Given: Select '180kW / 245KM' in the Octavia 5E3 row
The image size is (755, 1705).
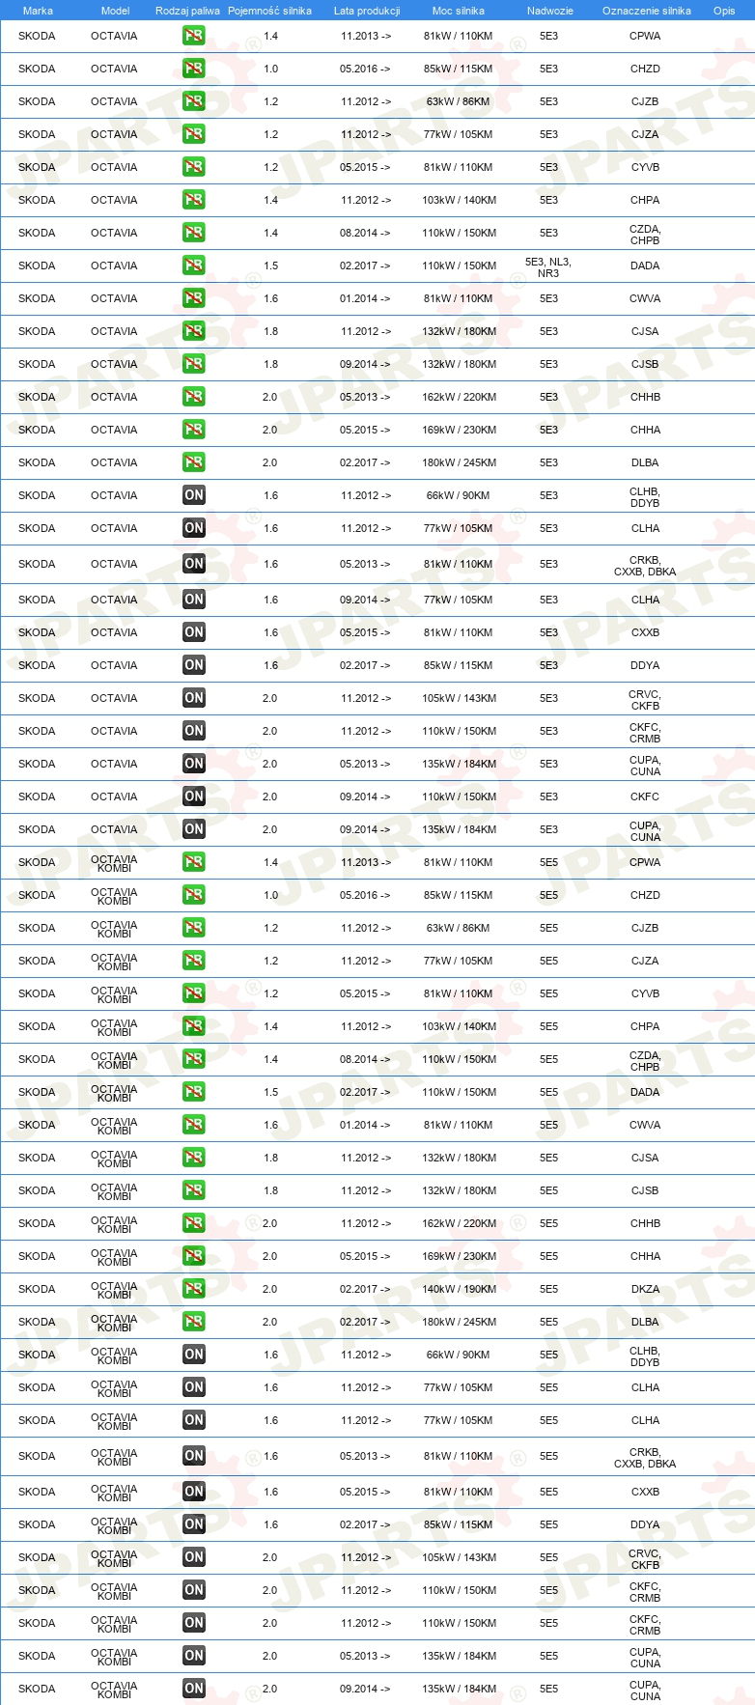Looking at the screenshot, I should pos(460,462).
